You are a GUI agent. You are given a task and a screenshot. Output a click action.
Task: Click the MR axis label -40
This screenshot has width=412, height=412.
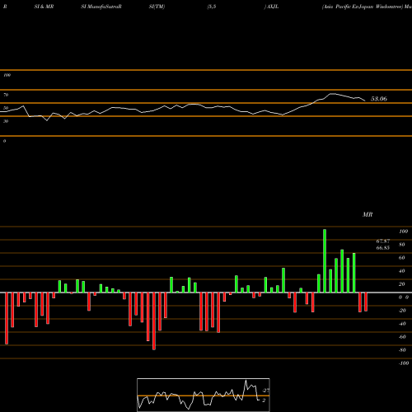tap(402, 324)
